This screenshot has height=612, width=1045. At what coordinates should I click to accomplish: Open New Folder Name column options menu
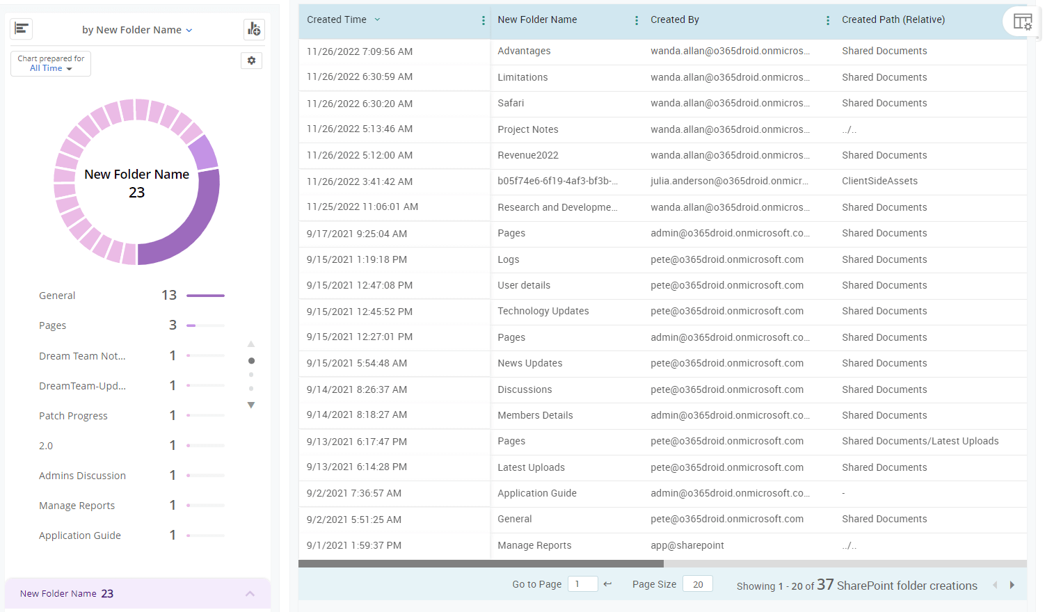(637, 21)
